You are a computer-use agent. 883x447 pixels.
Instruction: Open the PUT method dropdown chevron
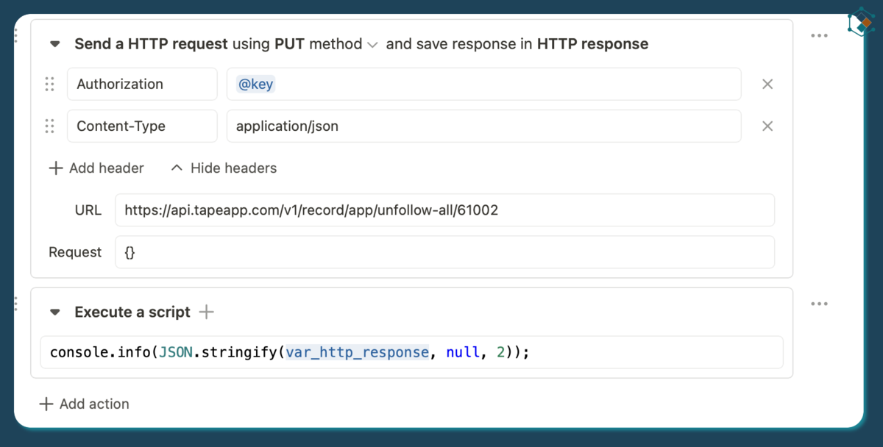click(372, 45)
